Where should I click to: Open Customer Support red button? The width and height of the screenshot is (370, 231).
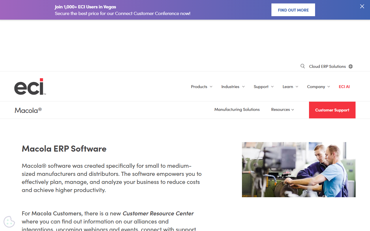click(x=332, y=110)
